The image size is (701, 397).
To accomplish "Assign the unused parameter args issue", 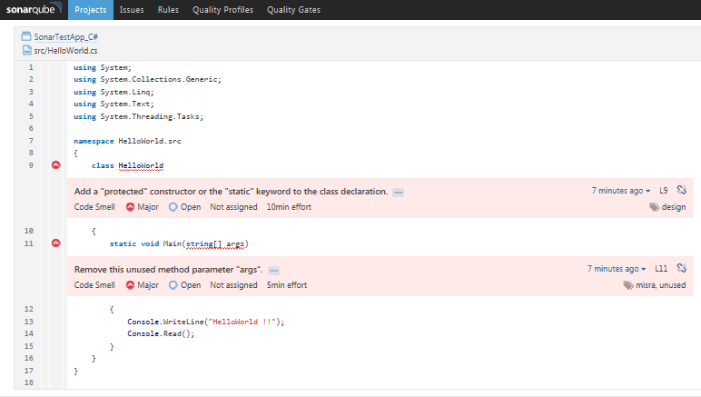I will 233,285.
